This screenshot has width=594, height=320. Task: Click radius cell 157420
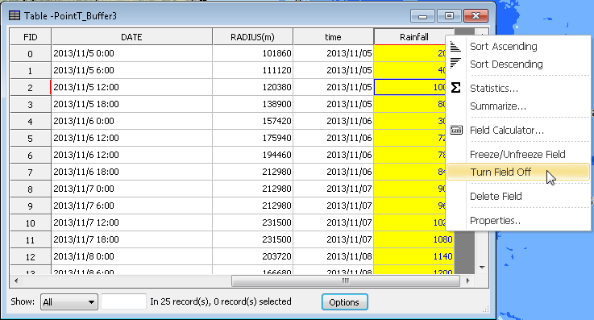253,121
